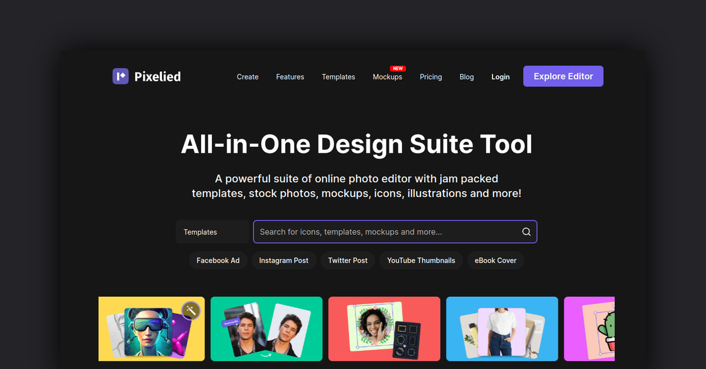
Task: Click the Login link
Action: pos(500,76)
